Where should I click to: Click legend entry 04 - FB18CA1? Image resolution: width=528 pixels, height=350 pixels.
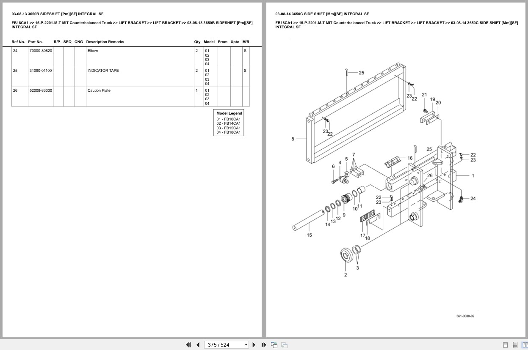click(x=229, y=132)
